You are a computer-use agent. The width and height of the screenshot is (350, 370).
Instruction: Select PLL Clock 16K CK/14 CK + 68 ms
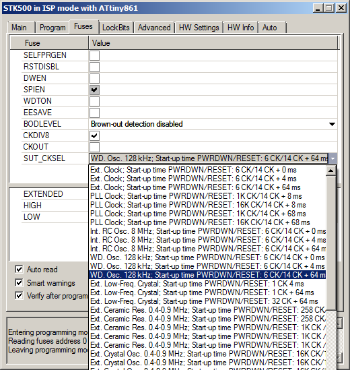[x=207, y=222]
